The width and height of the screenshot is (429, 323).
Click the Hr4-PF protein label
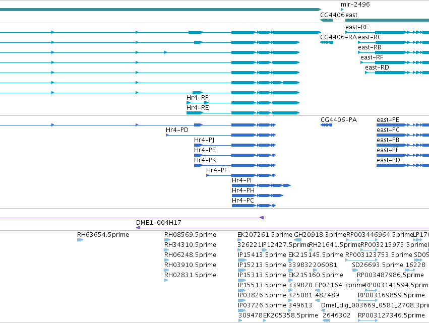coord(217,170)
